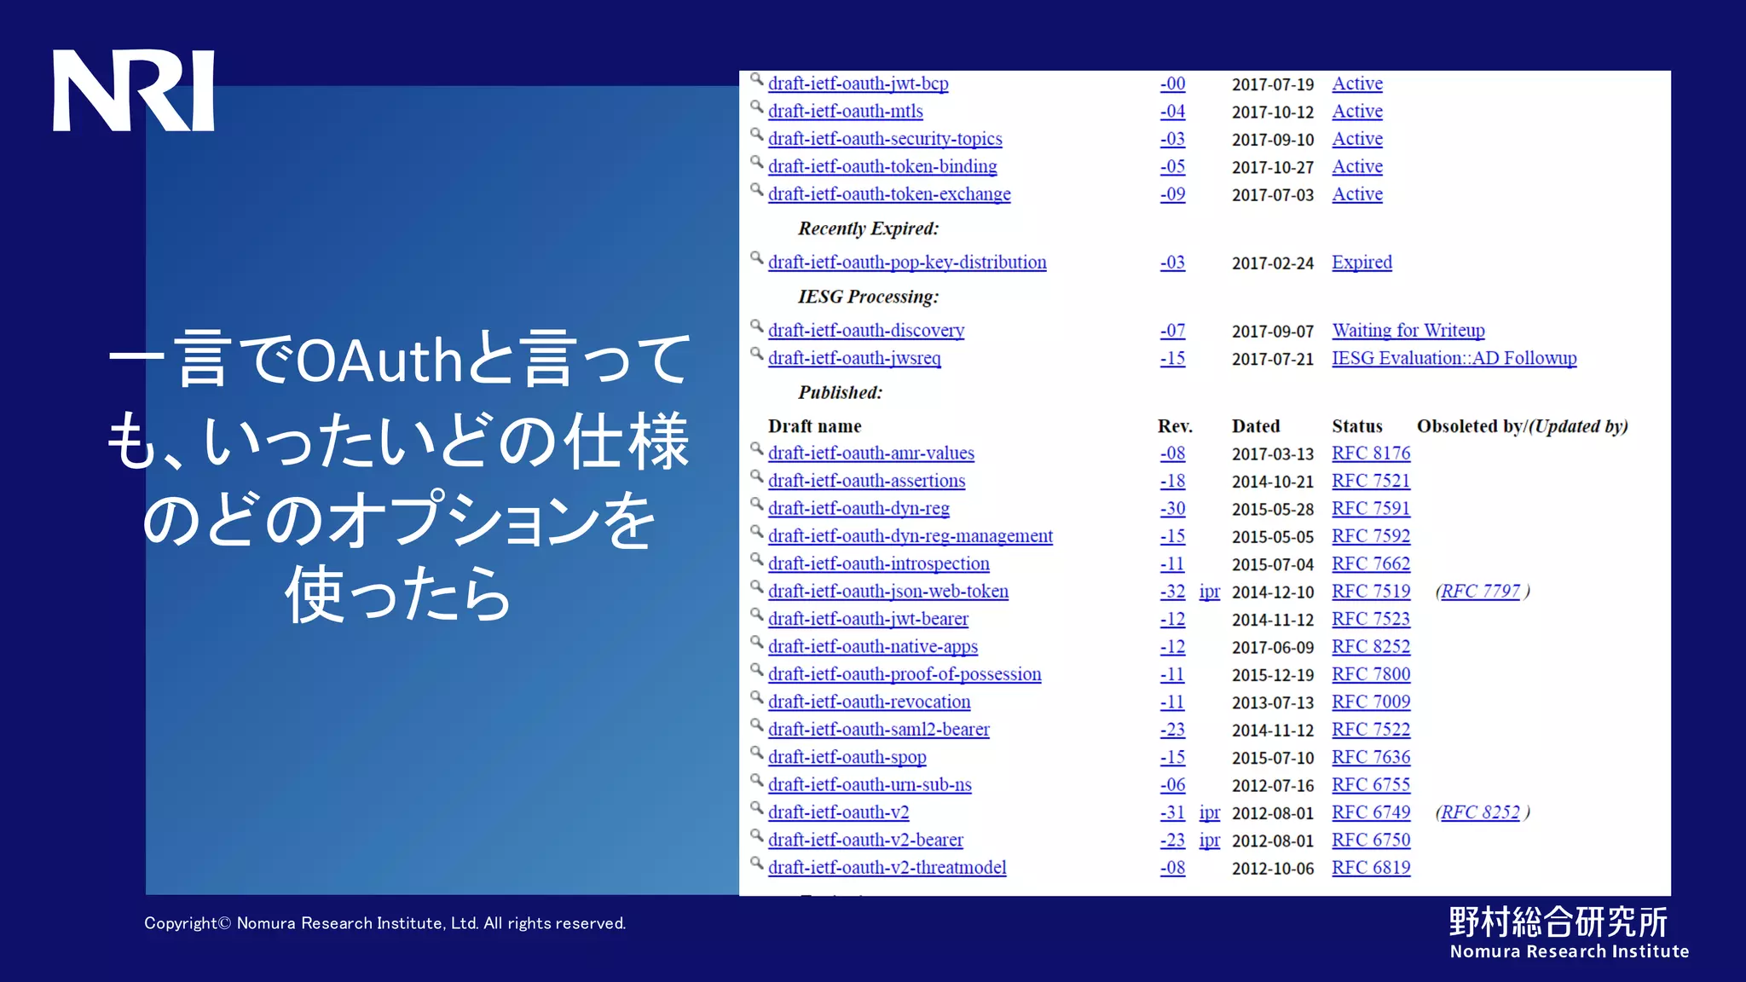Click magnifier icon beside draft-ietf-oauth-saml2-bearer

(x=756, y=725)
